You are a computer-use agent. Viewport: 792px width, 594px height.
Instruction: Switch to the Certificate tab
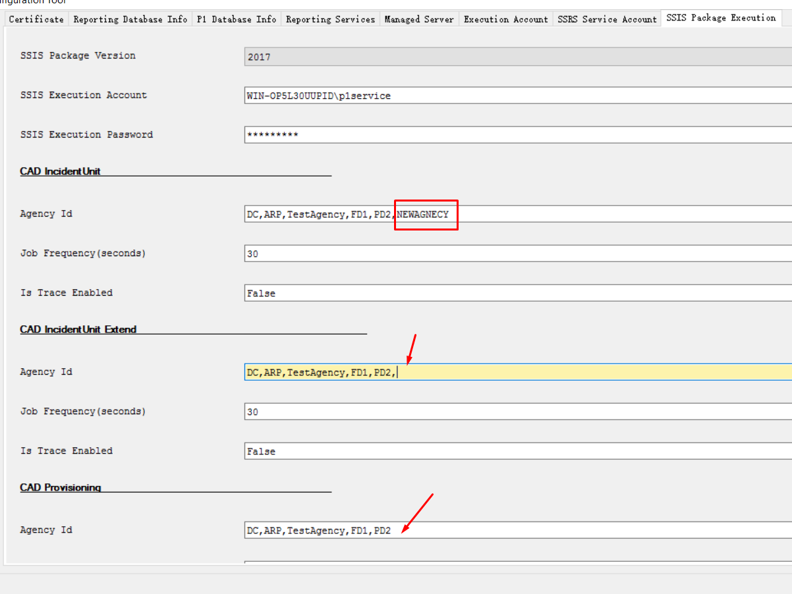(x=36, y=19)
